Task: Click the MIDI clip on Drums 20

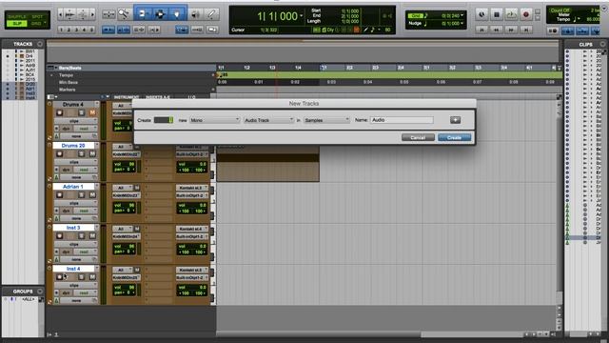Action: point(268,162)
